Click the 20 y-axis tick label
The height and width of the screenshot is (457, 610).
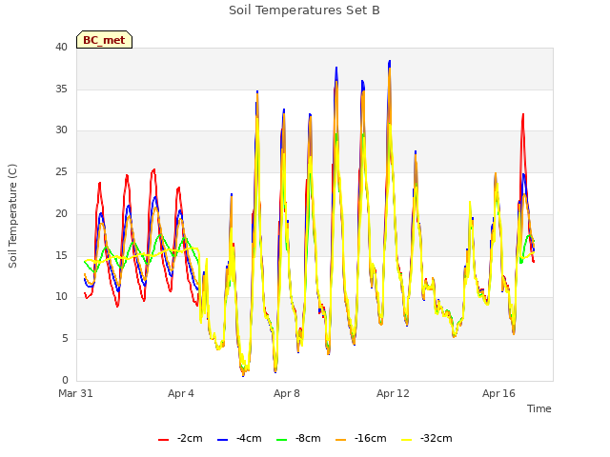[x=61, y=213]
